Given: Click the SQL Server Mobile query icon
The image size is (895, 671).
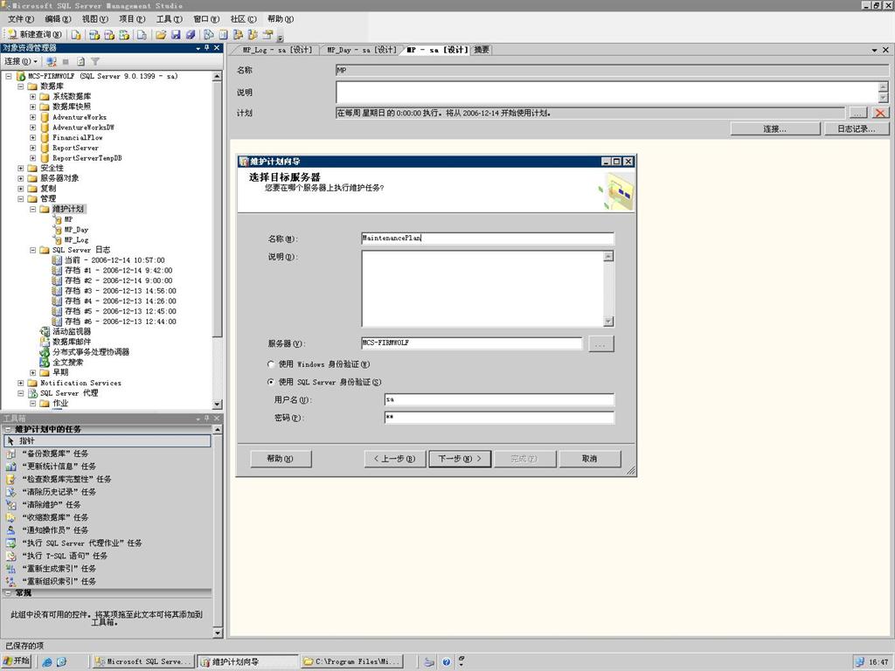Looking at the screenshot, I should (x=141, y=35).
